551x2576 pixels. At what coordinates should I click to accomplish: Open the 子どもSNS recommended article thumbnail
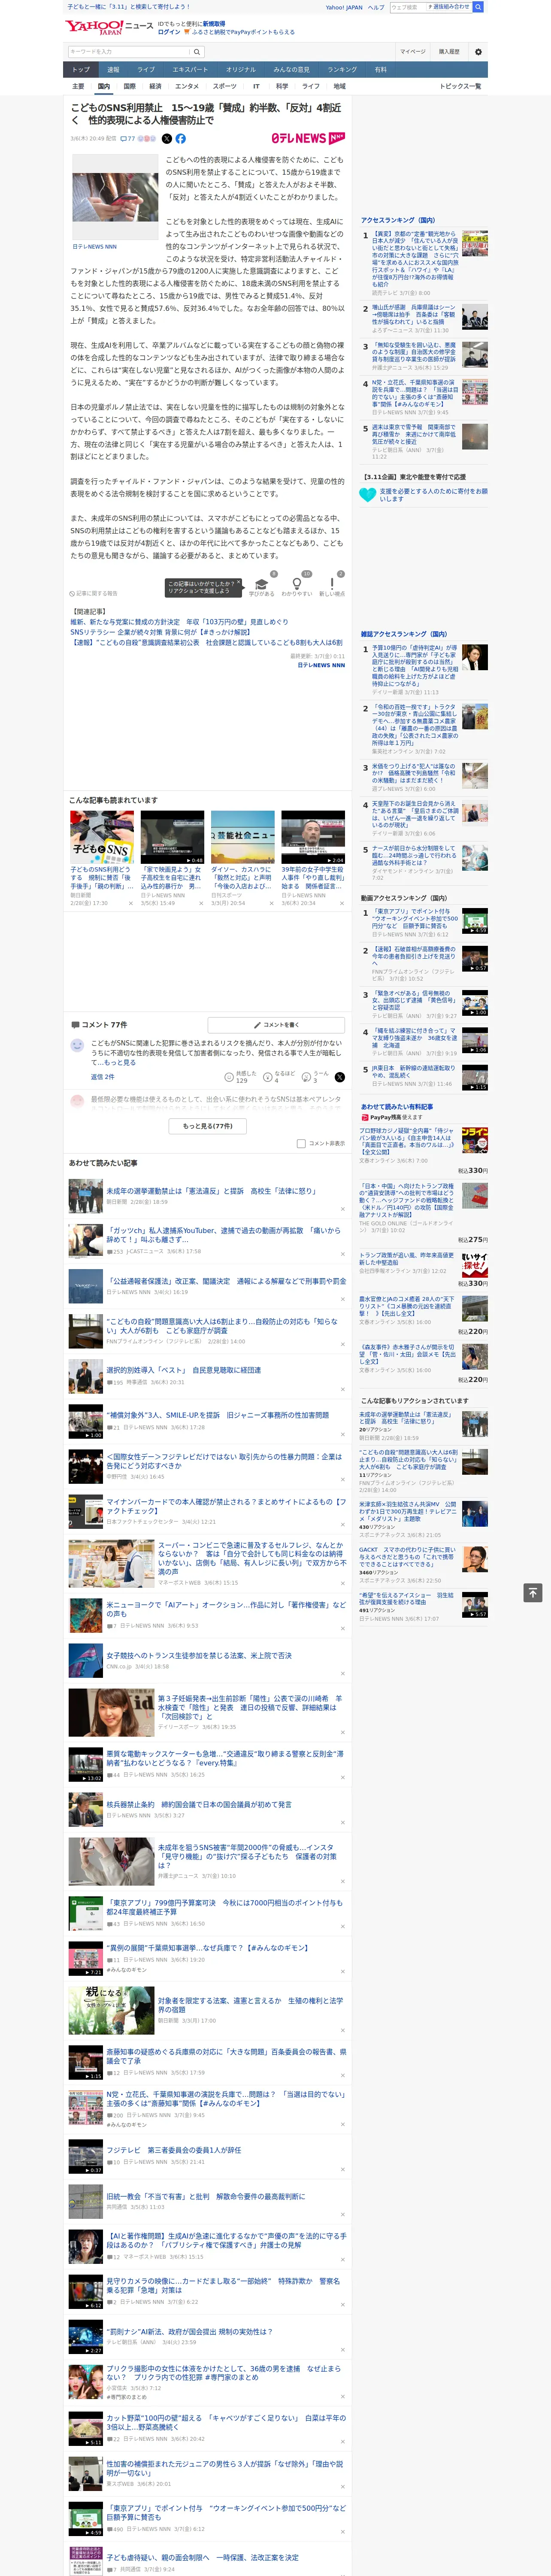pyautogui.click(x=102, y=838)
